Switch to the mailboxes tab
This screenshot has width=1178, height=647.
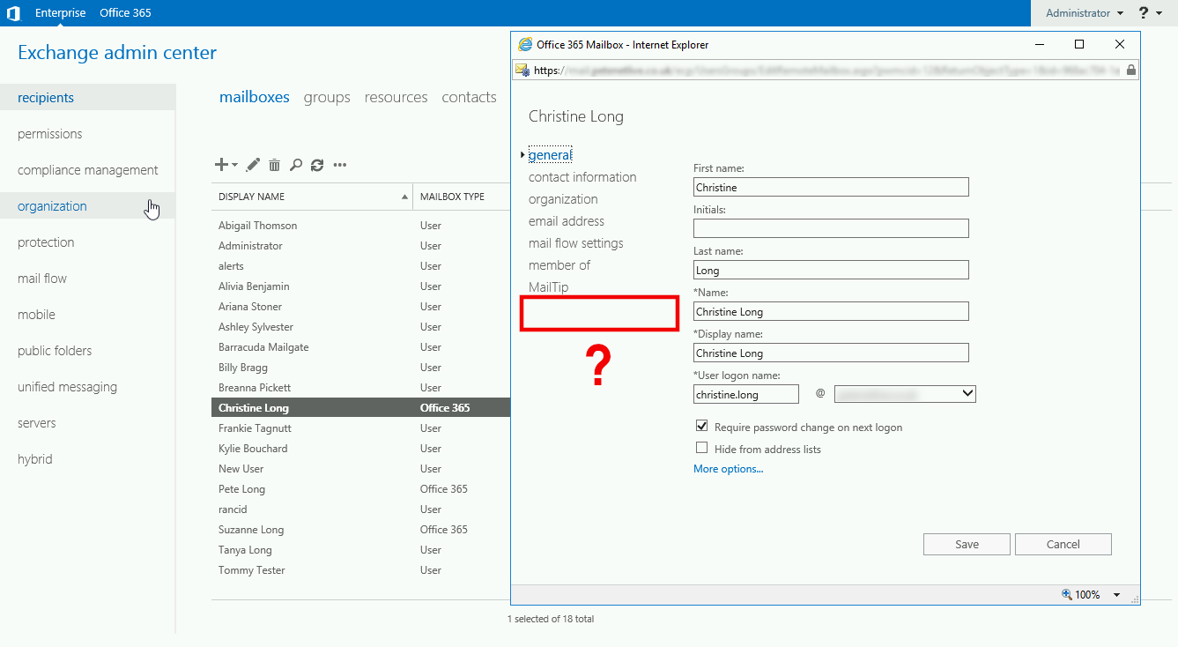254,97
